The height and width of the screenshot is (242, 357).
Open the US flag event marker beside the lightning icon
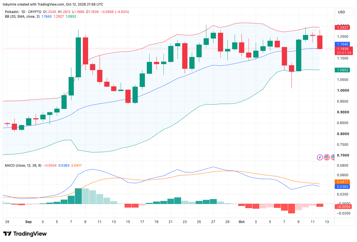click(x=327, y=157)
